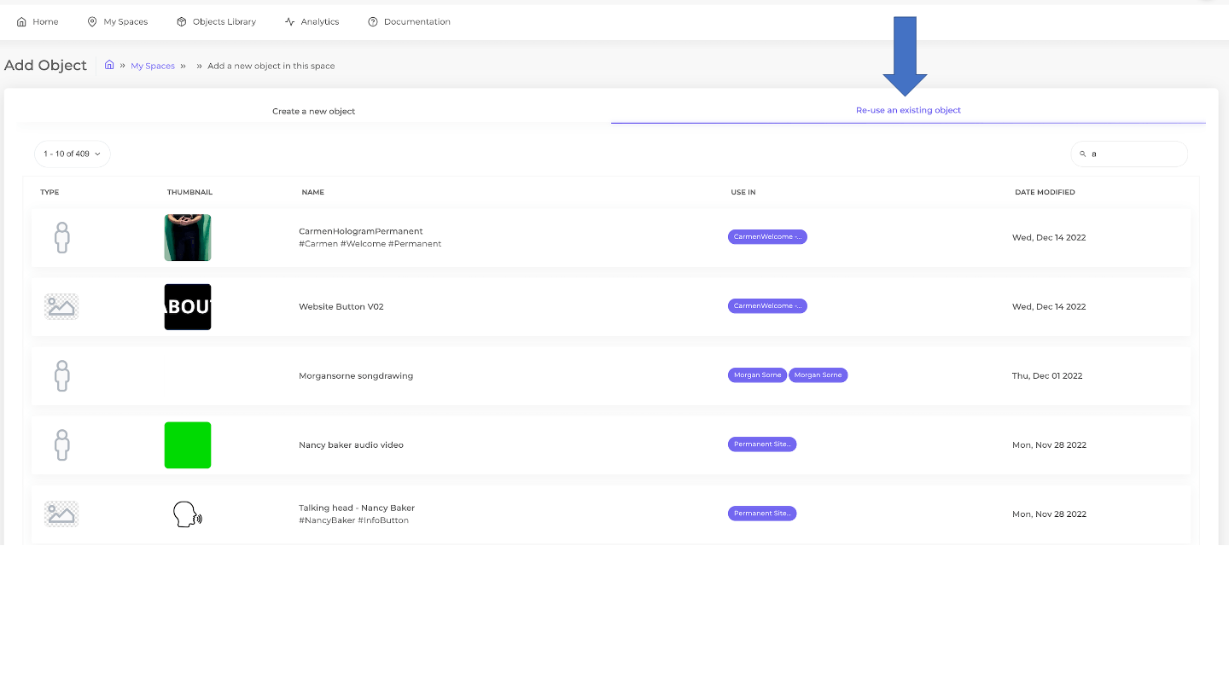Click the DATE MODIFIED column header
The height and width of the screenshot is (691, 1229).
tap(1045, 192)
